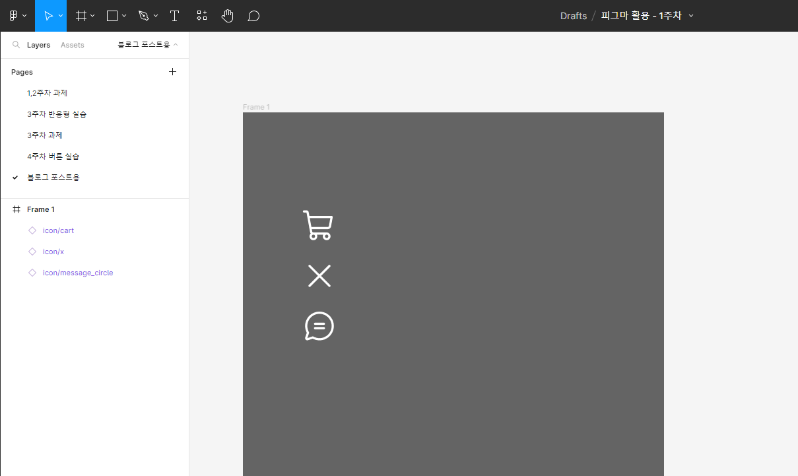Click the Drafts breadcrumb link

(574, 16)
